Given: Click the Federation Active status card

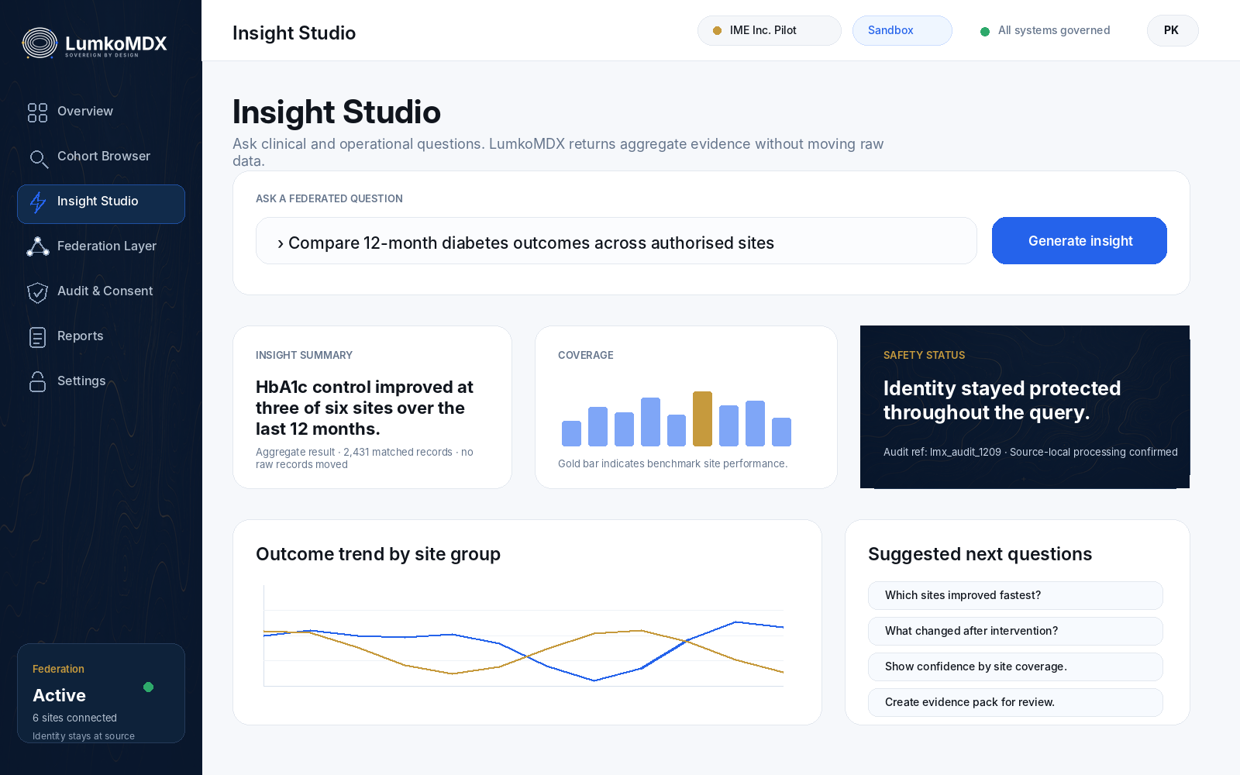Looking at the screenshot, I should 101,694.
